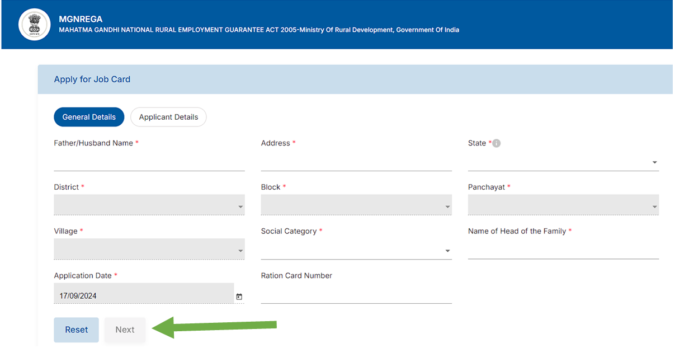Screen dimensions: 675x348
Task: Open the State dropdown
Action: [x=563, y=162]
